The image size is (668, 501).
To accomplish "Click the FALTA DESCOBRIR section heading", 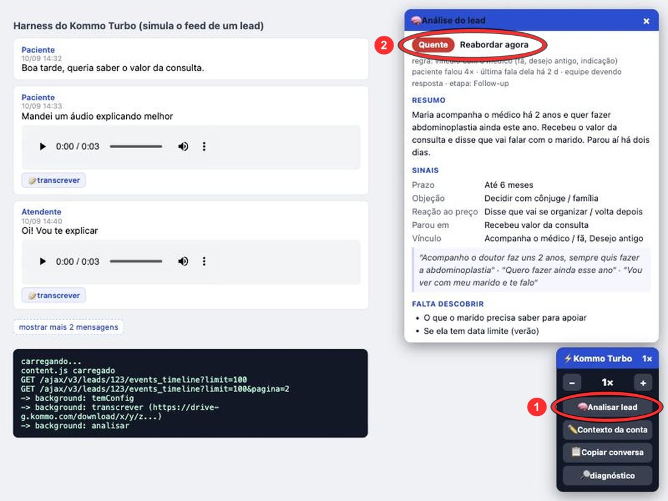I will click(x=448, y=304).
